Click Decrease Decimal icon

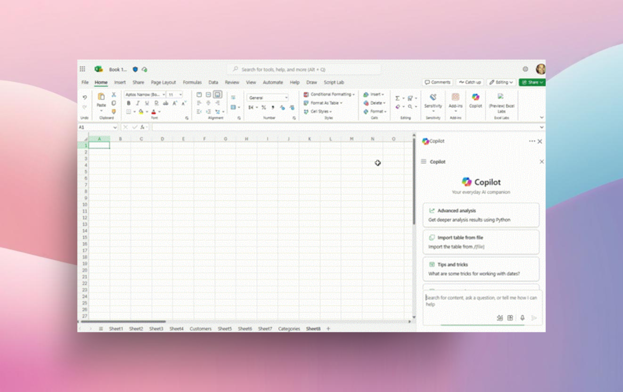tap(292, 108)
